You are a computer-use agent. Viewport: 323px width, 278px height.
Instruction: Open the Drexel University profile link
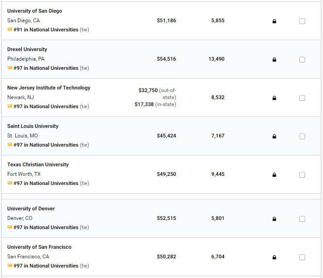pos(27,49)
